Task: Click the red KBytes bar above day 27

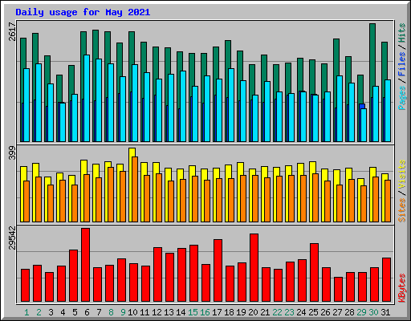Action: coord(339,290)
